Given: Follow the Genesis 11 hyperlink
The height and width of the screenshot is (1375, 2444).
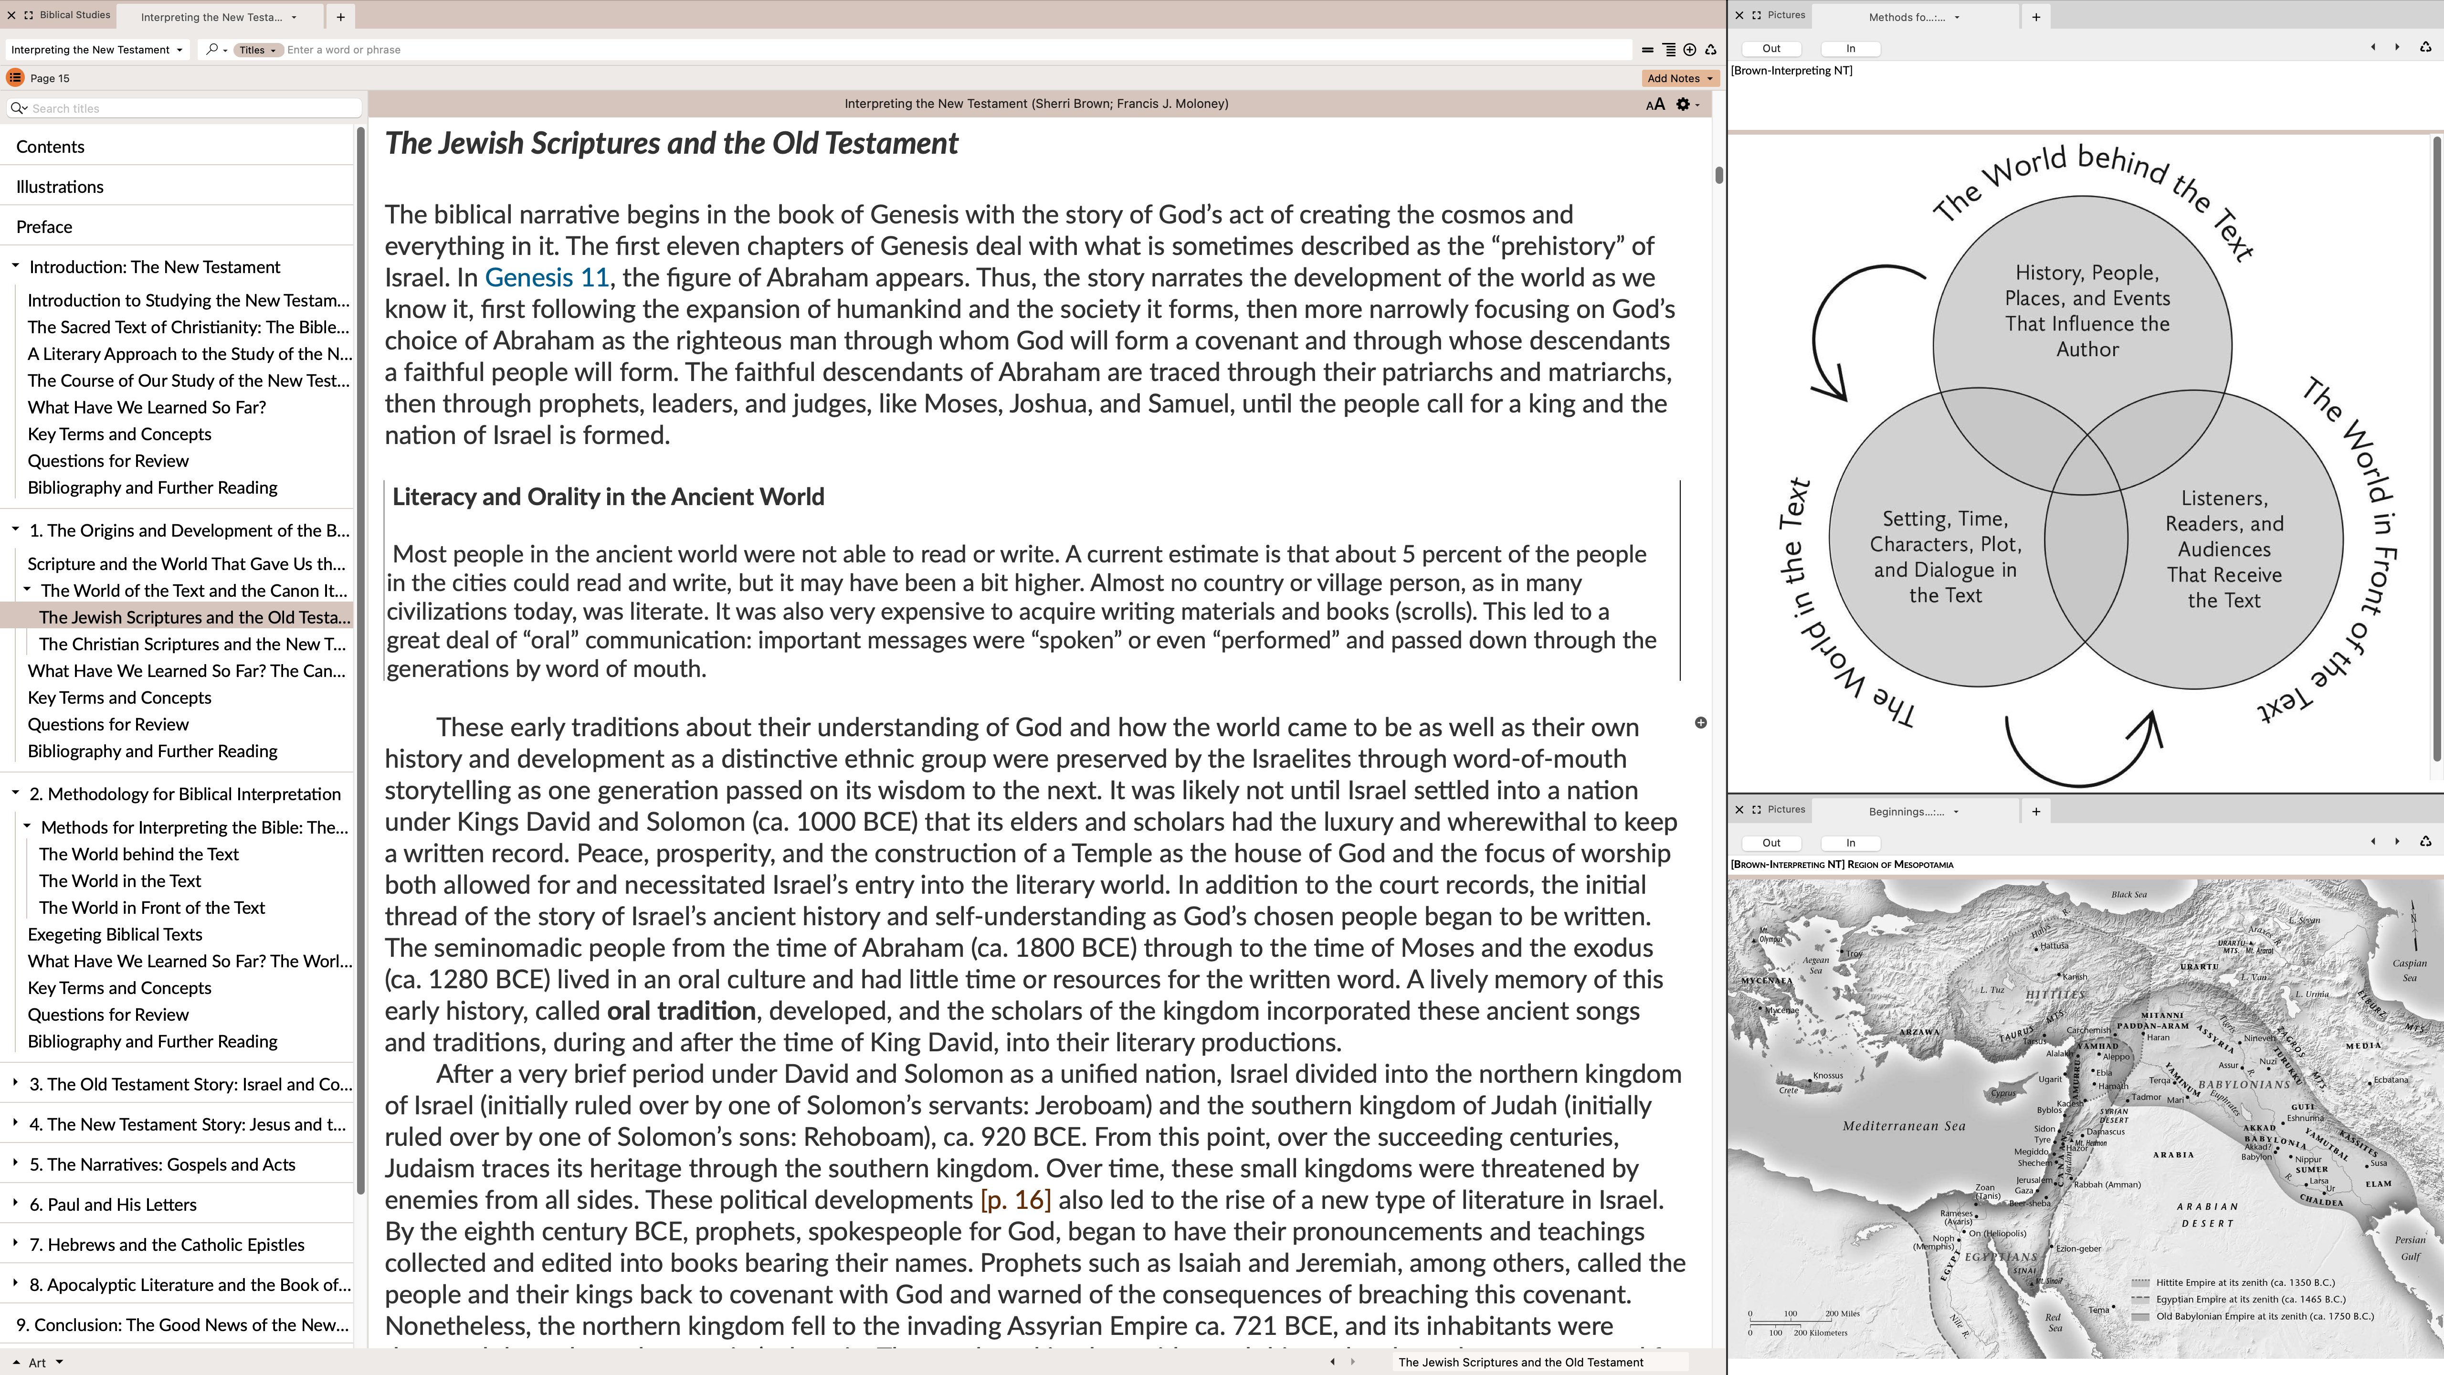Looking at the screenshot, I should (x=547, y=277).
